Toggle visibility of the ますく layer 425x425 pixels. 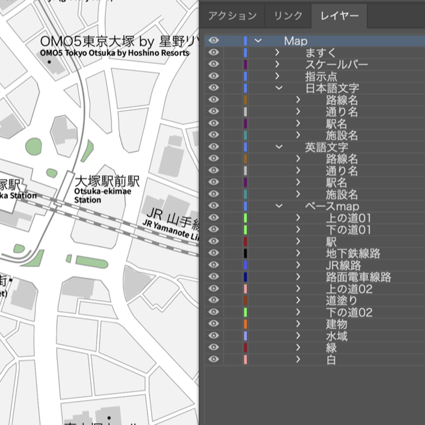click(x=213, y=52)
